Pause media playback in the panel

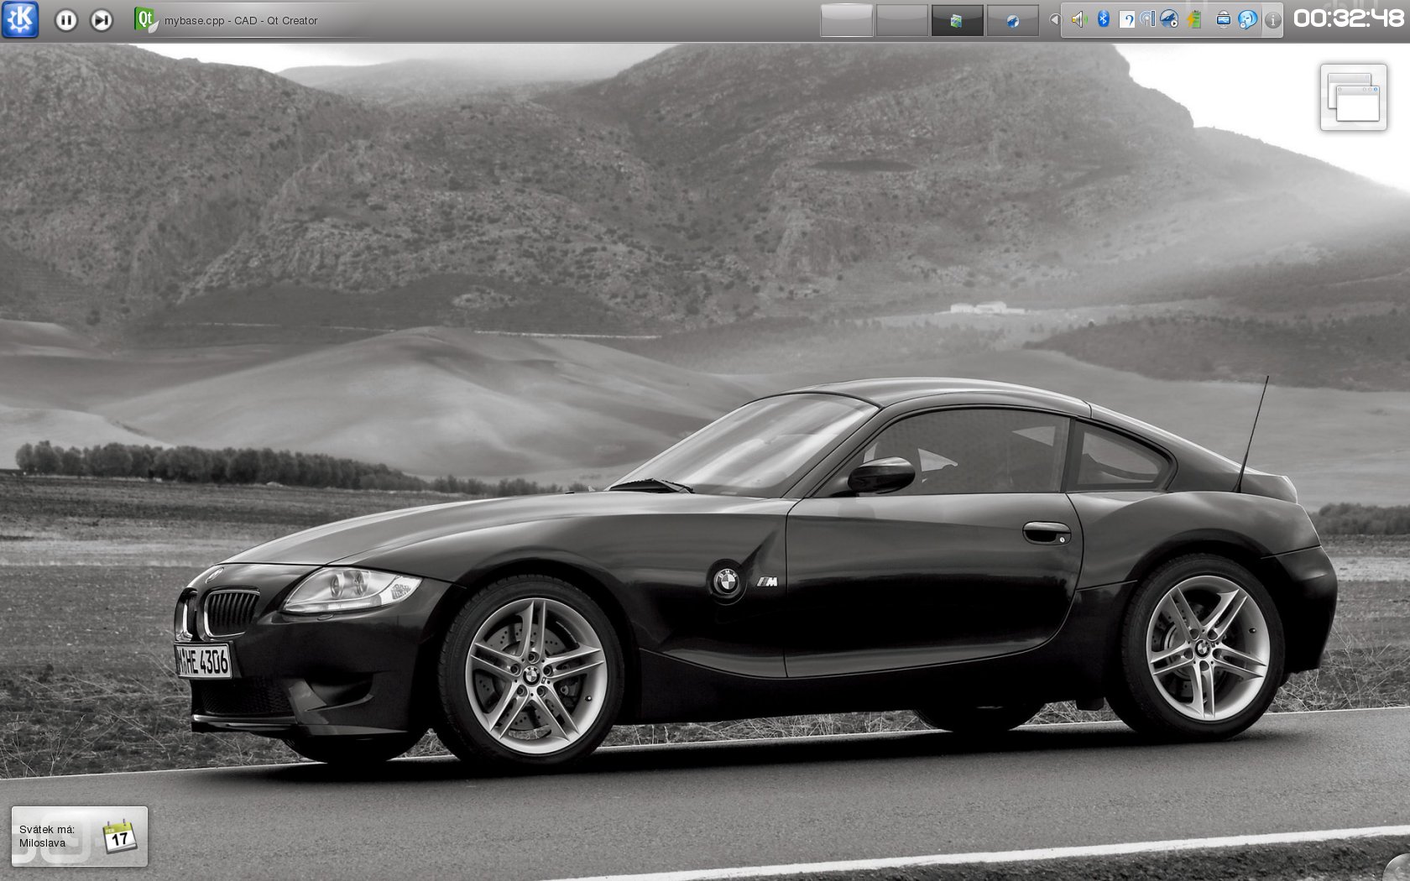66,20
